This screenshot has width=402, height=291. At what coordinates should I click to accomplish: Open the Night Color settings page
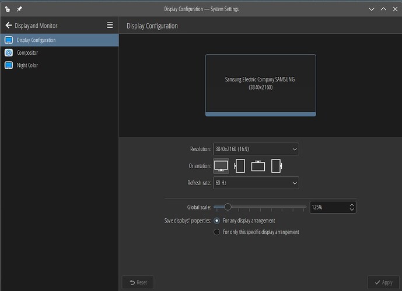[x=60, y=65]
